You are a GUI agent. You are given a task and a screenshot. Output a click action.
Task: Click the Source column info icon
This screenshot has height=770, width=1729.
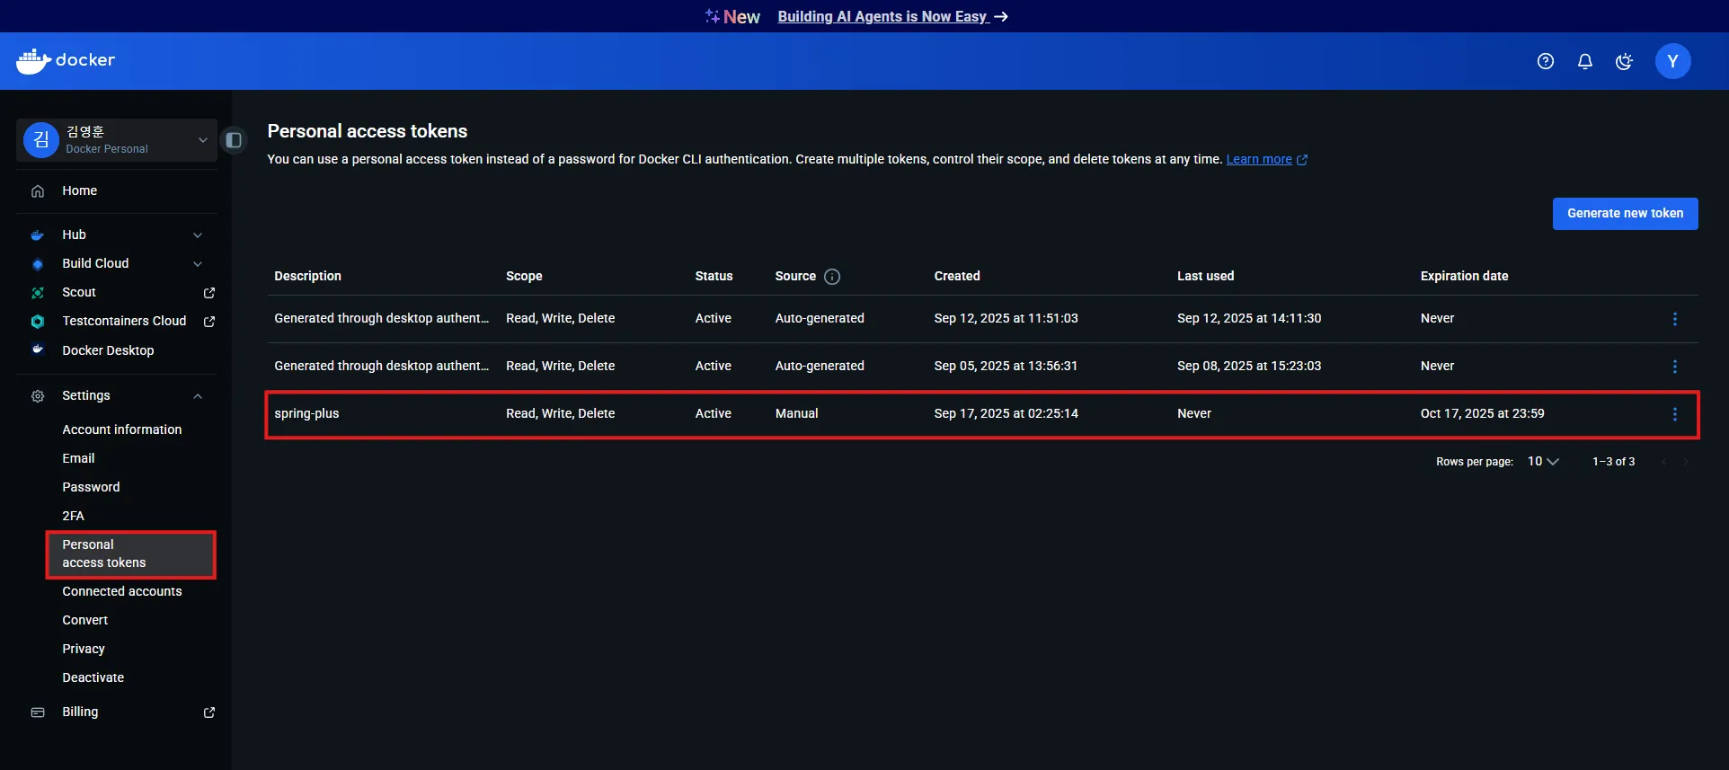pyautogui.click(x=832, y=277)
